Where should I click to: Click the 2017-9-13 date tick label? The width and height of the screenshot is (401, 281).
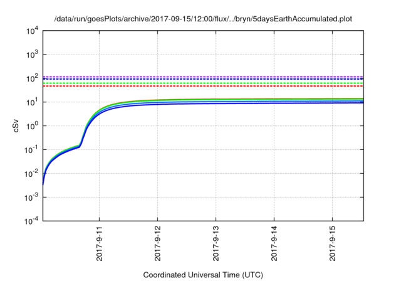coord(216,243)
